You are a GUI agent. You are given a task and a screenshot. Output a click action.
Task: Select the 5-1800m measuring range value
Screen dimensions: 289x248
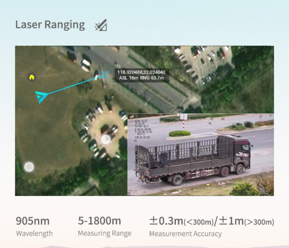point(99,220)
